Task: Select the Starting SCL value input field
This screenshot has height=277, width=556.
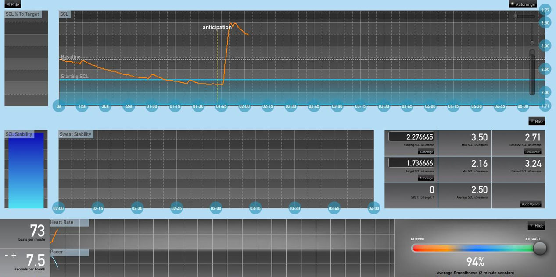Action: pyautogui.click(x=410, y=136)
